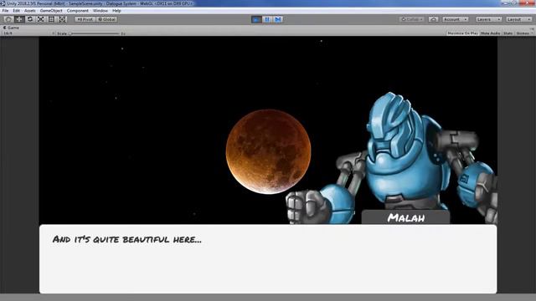Open the Assets menu
Image resolution: width=536 pixels, height=301 pixels.
(x=30, y=11)
